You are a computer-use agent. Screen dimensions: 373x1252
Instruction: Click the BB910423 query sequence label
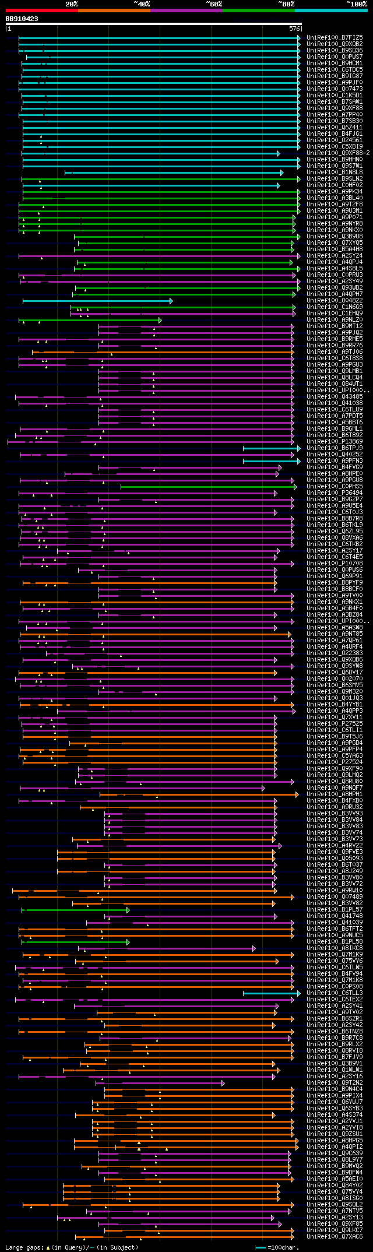(x=22, y=19)
